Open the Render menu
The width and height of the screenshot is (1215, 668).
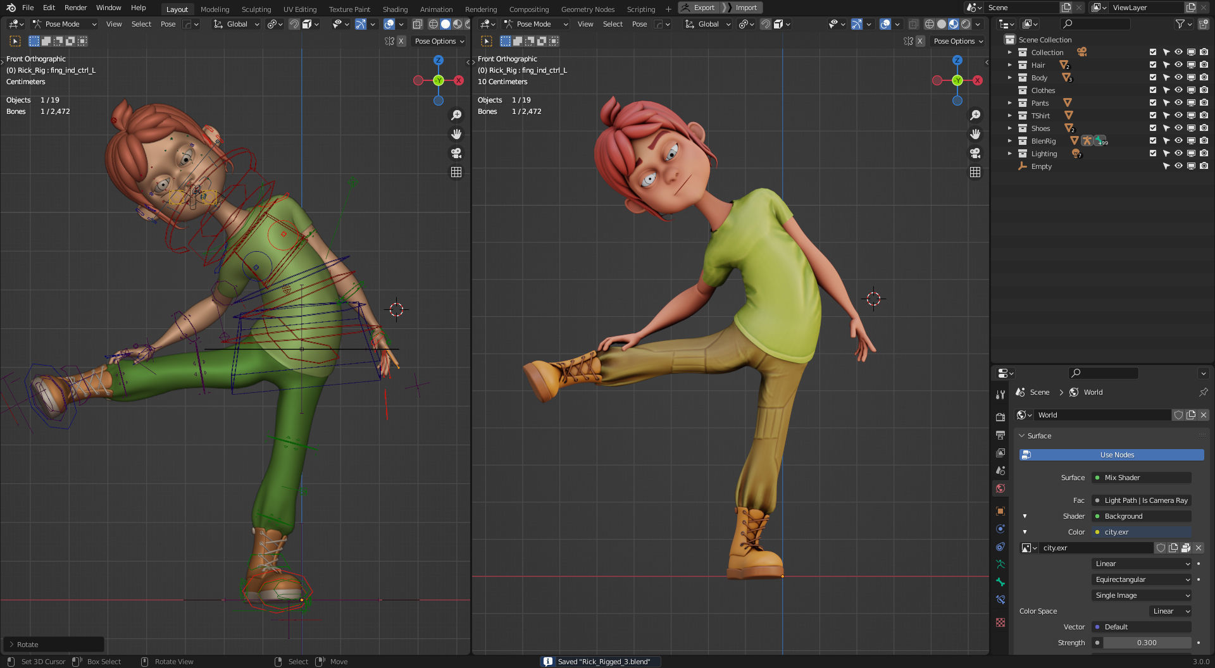coord(75,8)
